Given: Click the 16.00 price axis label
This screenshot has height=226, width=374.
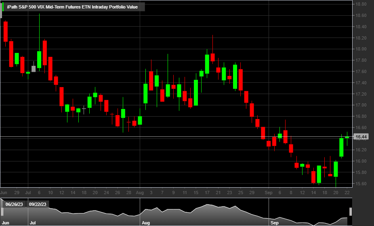Looking at the screenshot, I should pos(361,161).
